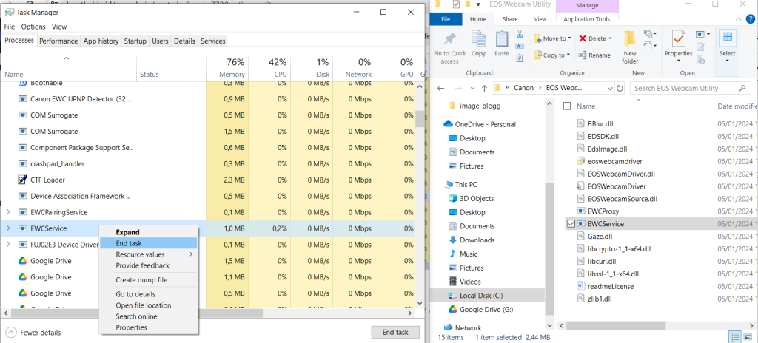This screenshot has width=758, height=343.
Task: Switch to the Performance tab
Action: [58, 41]
